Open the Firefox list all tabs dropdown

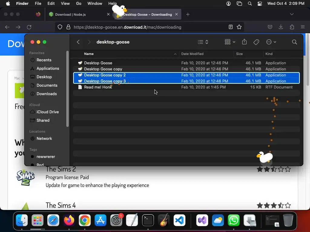(x=292, y=14)
